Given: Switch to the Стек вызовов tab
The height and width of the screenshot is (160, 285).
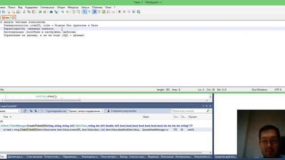Looking at the screenshot, I should pyautogui.click(x=34, y=157).
